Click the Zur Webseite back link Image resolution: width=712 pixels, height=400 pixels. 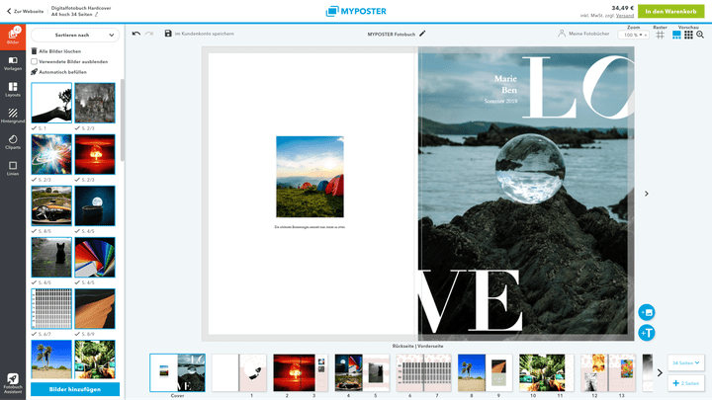pos(26,11)
